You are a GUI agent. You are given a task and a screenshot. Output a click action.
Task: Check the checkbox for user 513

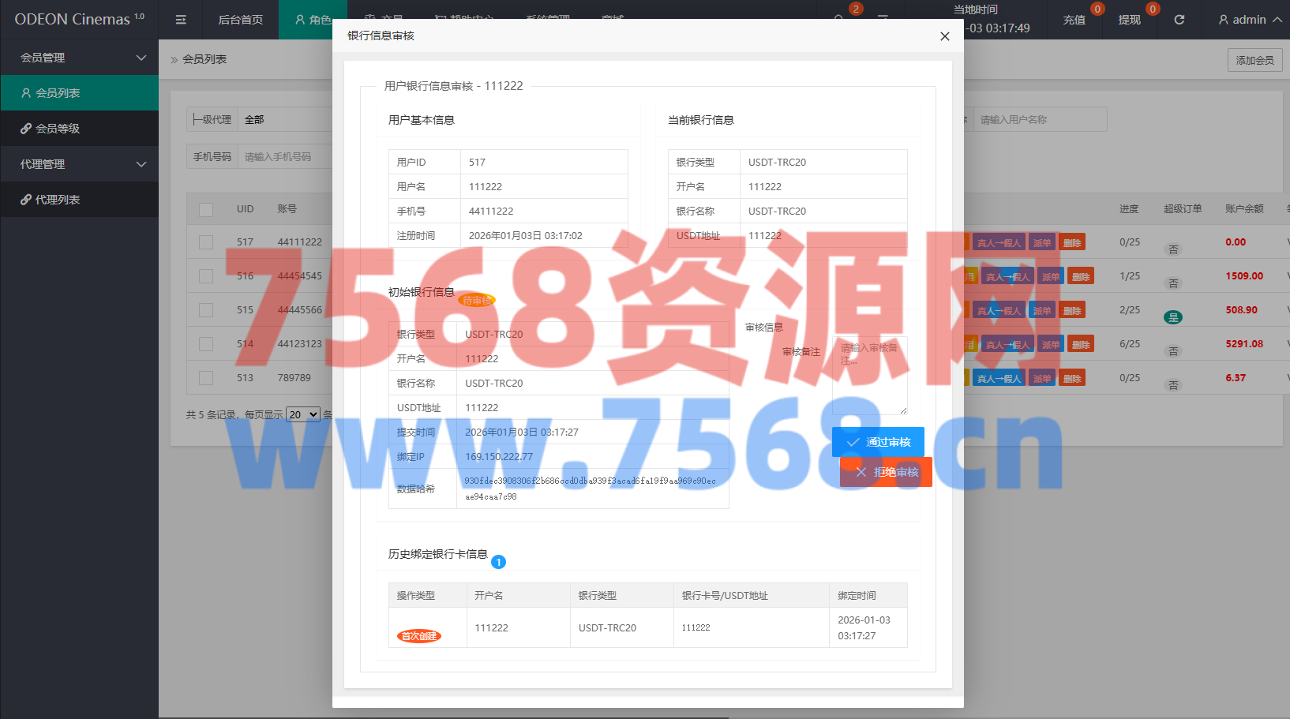pos(206,378)
